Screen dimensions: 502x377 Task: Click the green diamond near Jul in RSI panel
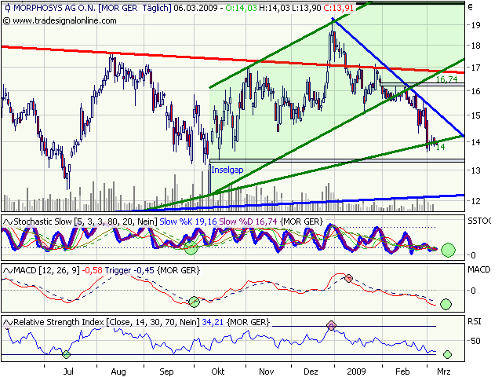tap(66, 355)
